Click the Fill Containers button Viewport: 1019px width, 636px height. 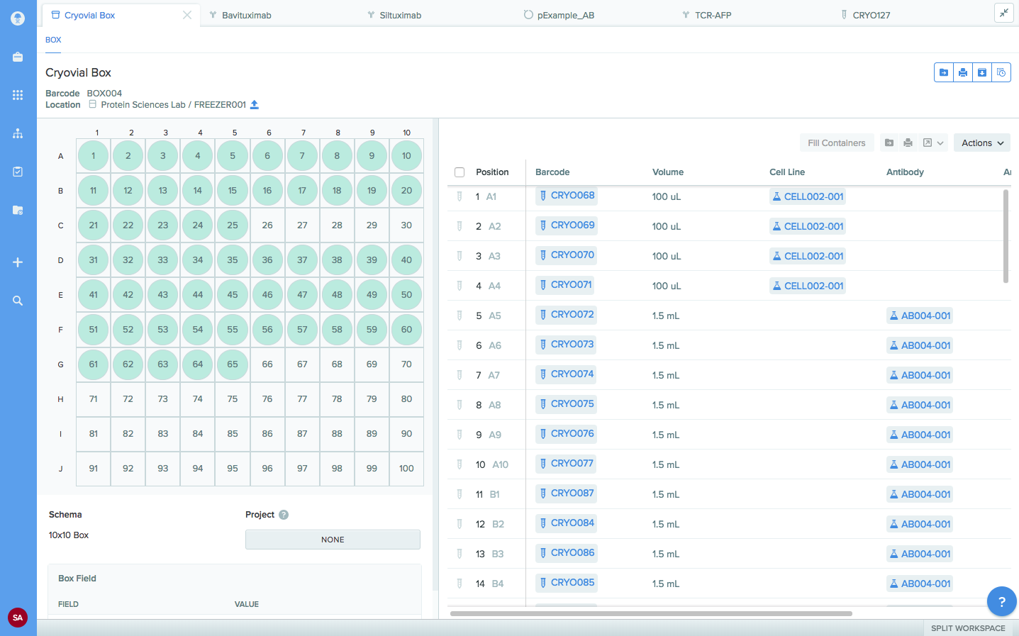[x=837, y=143]
